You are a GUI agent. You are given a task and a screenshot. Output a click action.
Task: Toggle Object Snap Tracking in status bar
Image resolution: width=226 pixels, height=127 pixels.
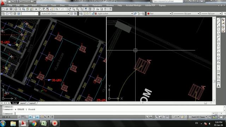click(37, 117)
